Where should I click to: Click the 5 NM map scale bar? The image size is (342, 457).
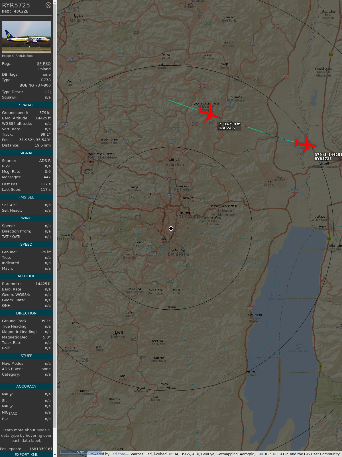pos(80,452)
